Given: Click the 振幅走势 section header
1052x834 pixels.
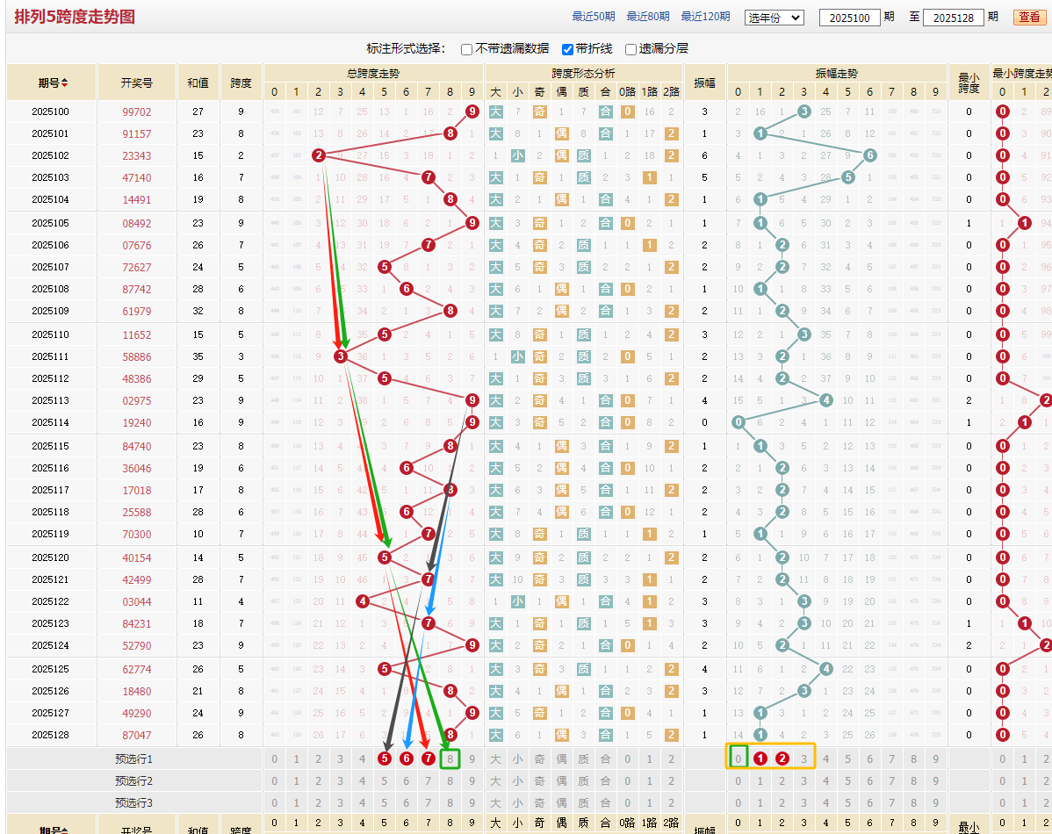Looking at the screenshot, I should coord(837,73).
